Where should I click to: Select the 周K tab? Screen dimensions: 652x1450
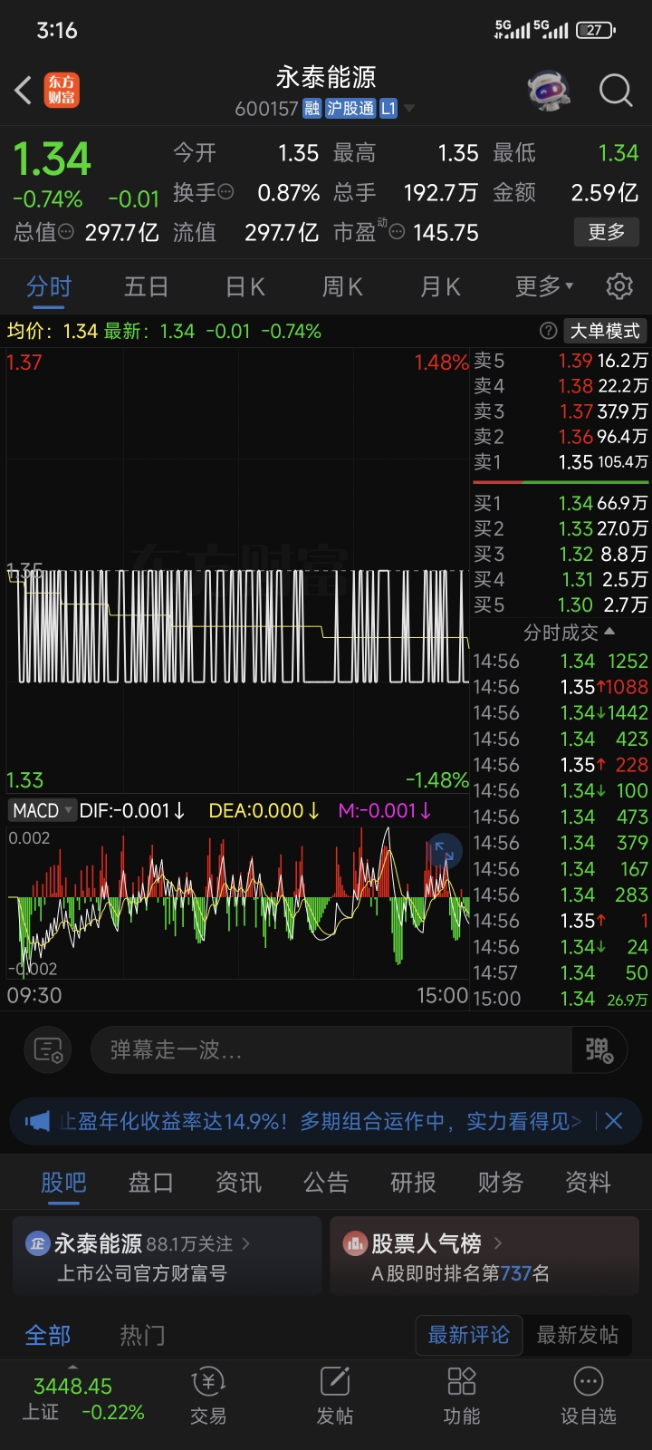click(342, 286)
